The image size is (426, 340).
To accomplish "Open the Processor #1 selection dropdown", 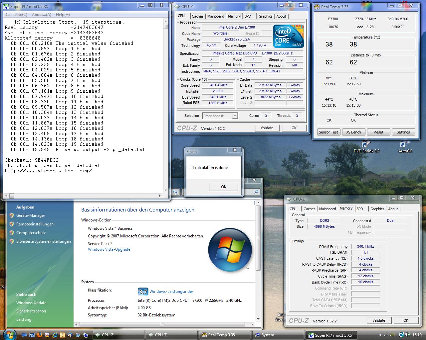I will (x=235, y=116).
